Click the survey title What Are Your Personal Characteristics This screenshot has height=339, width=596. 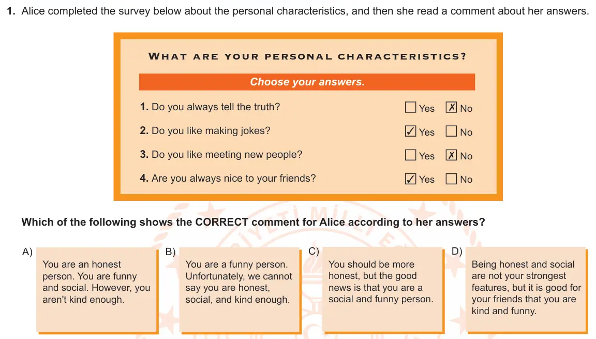click(307, 56)
